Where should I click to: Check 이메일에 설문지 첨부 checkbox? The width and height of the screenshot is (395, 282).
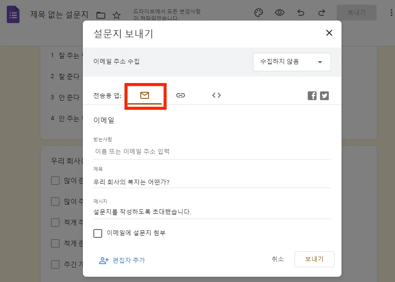point(98,233)
